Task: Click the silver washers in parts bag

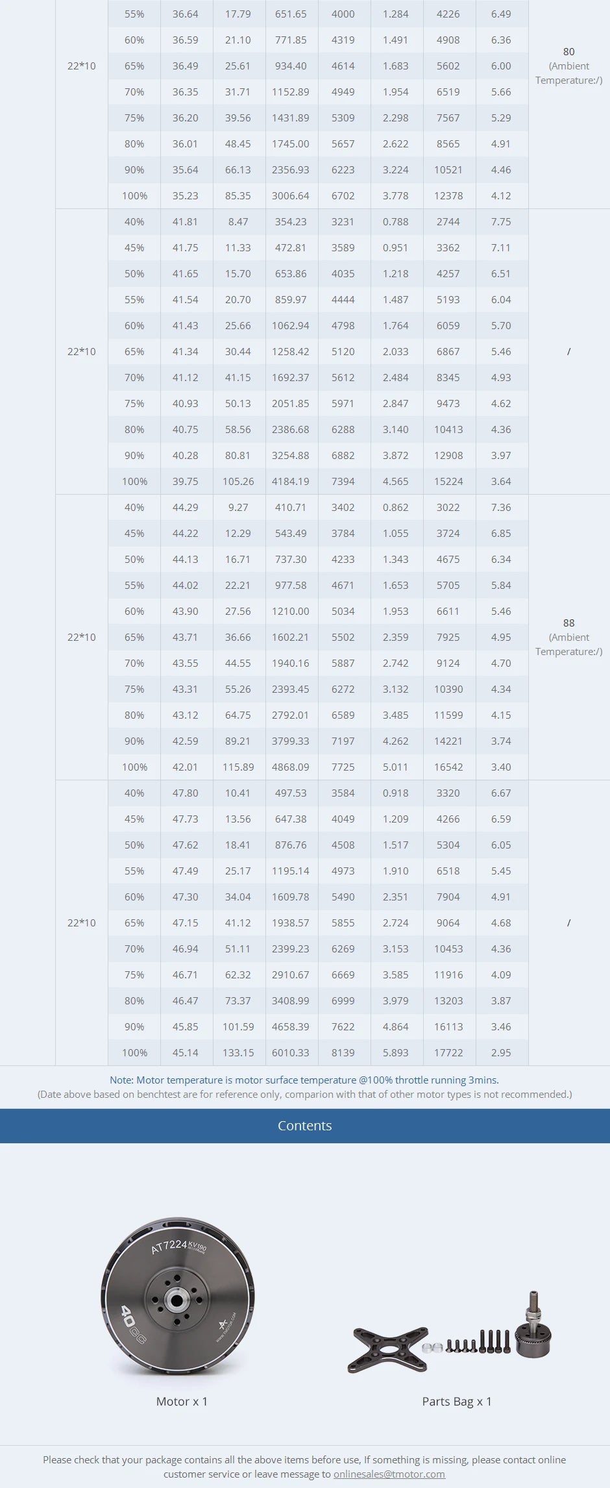Action: pos(432,1348)
